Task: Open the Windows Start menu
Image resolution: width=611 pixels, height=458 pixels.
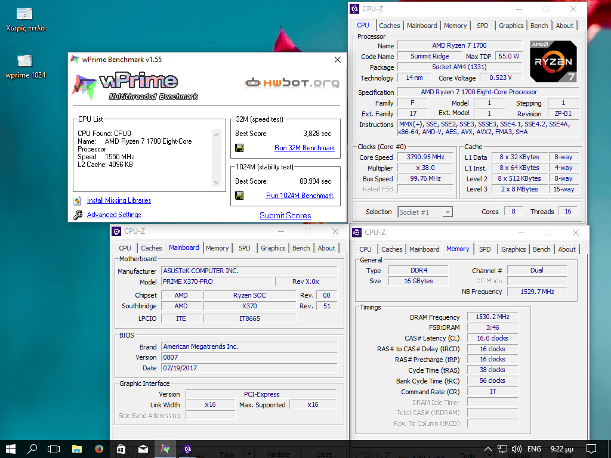Action: [11, 449]
